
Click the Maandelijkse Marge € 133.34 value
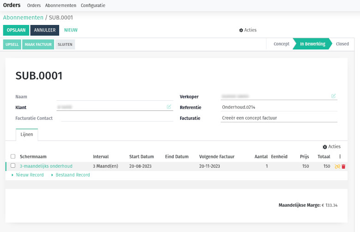click(330, 205)
